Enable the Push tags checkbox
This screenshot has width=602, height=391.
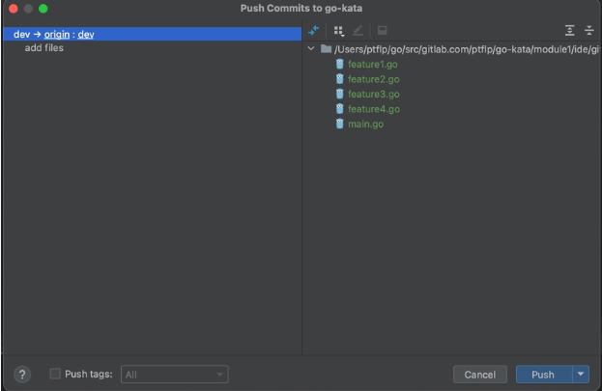click(55, 375)
